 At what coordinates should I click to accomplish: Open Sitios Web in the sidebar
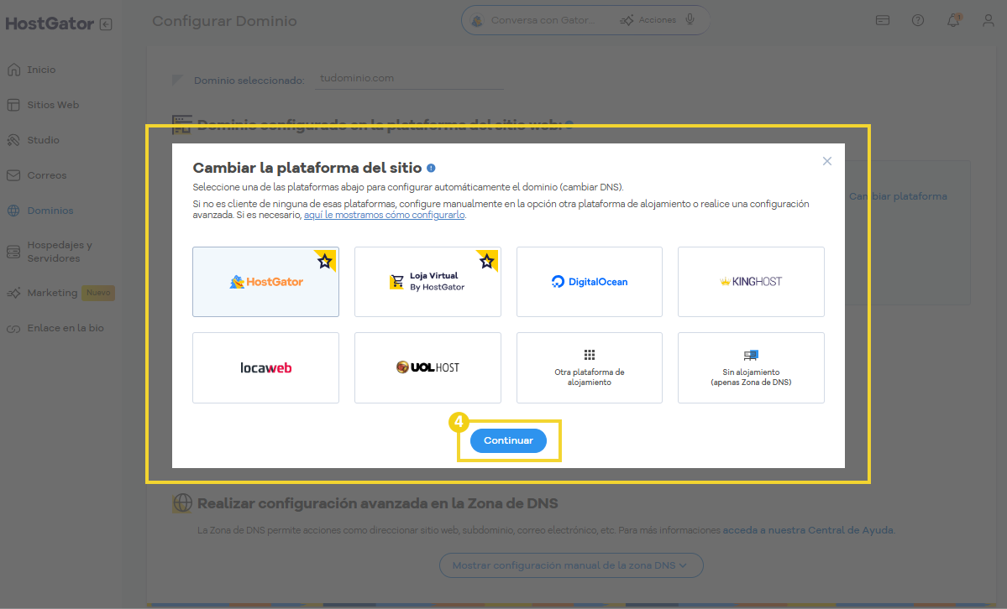(x=53, y=105)
